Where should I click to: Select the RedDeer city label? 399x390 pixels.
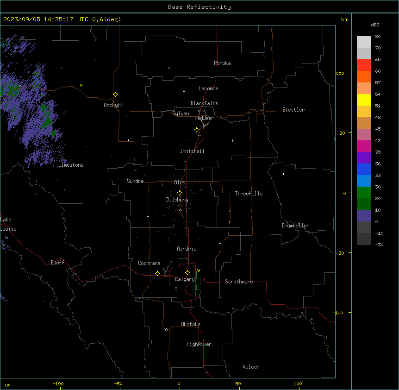(x=204, y=118)
